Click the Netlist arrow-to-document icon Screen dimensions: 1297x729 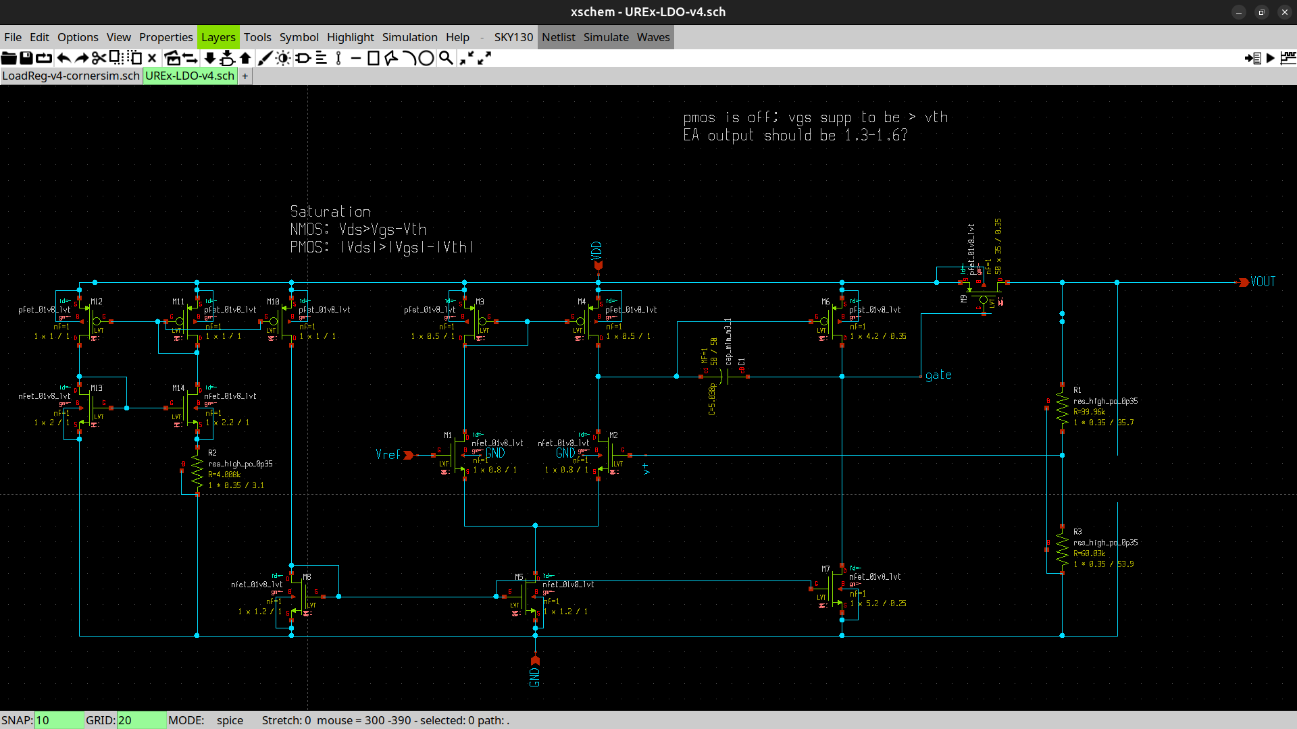[1253, 58]
